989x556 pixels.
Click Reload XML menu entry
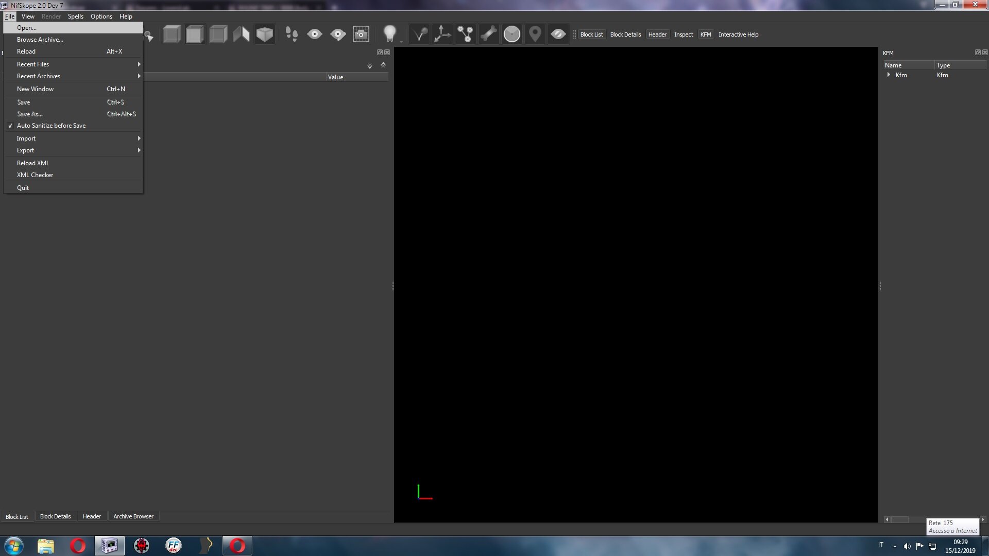coord(73,163)
